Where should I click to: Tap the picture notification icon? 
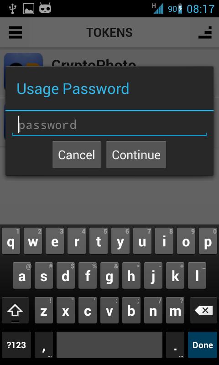29,9
